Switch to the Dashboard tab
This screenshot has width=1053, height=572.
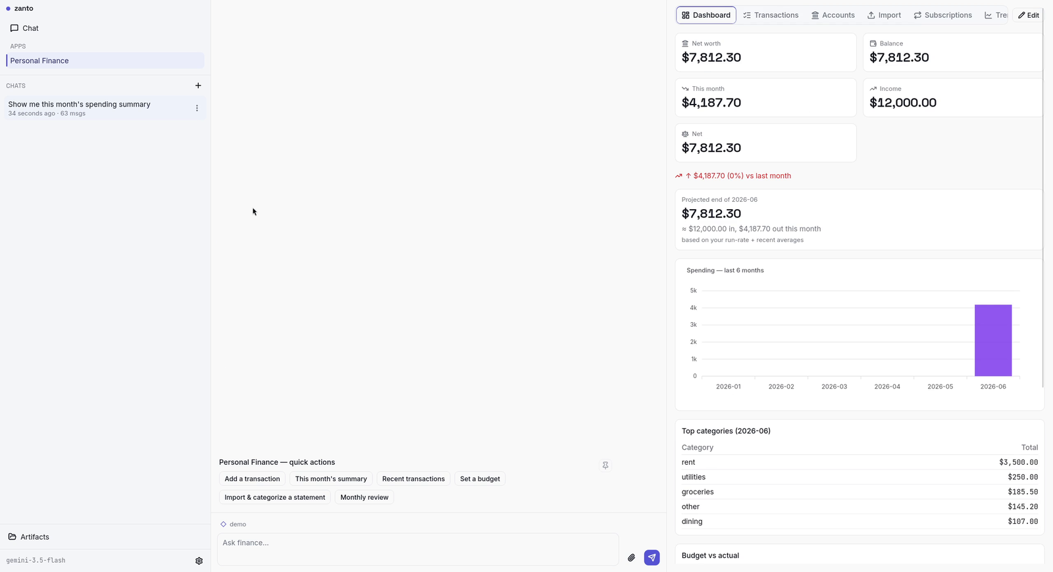tap(706, 15)
